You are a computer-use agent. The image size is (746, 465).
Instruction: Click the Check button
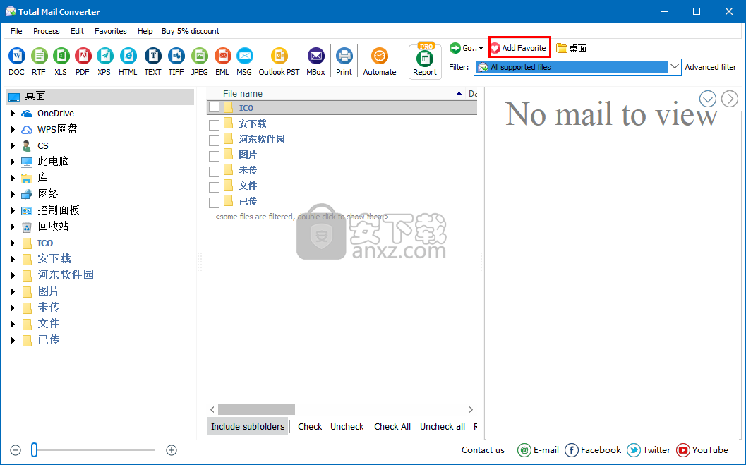[310, 426]
